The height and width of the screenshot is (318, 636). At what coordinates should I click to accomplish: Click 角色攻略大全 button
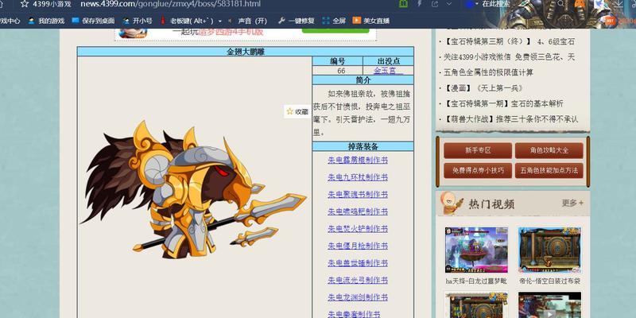[x=549, y=150]
